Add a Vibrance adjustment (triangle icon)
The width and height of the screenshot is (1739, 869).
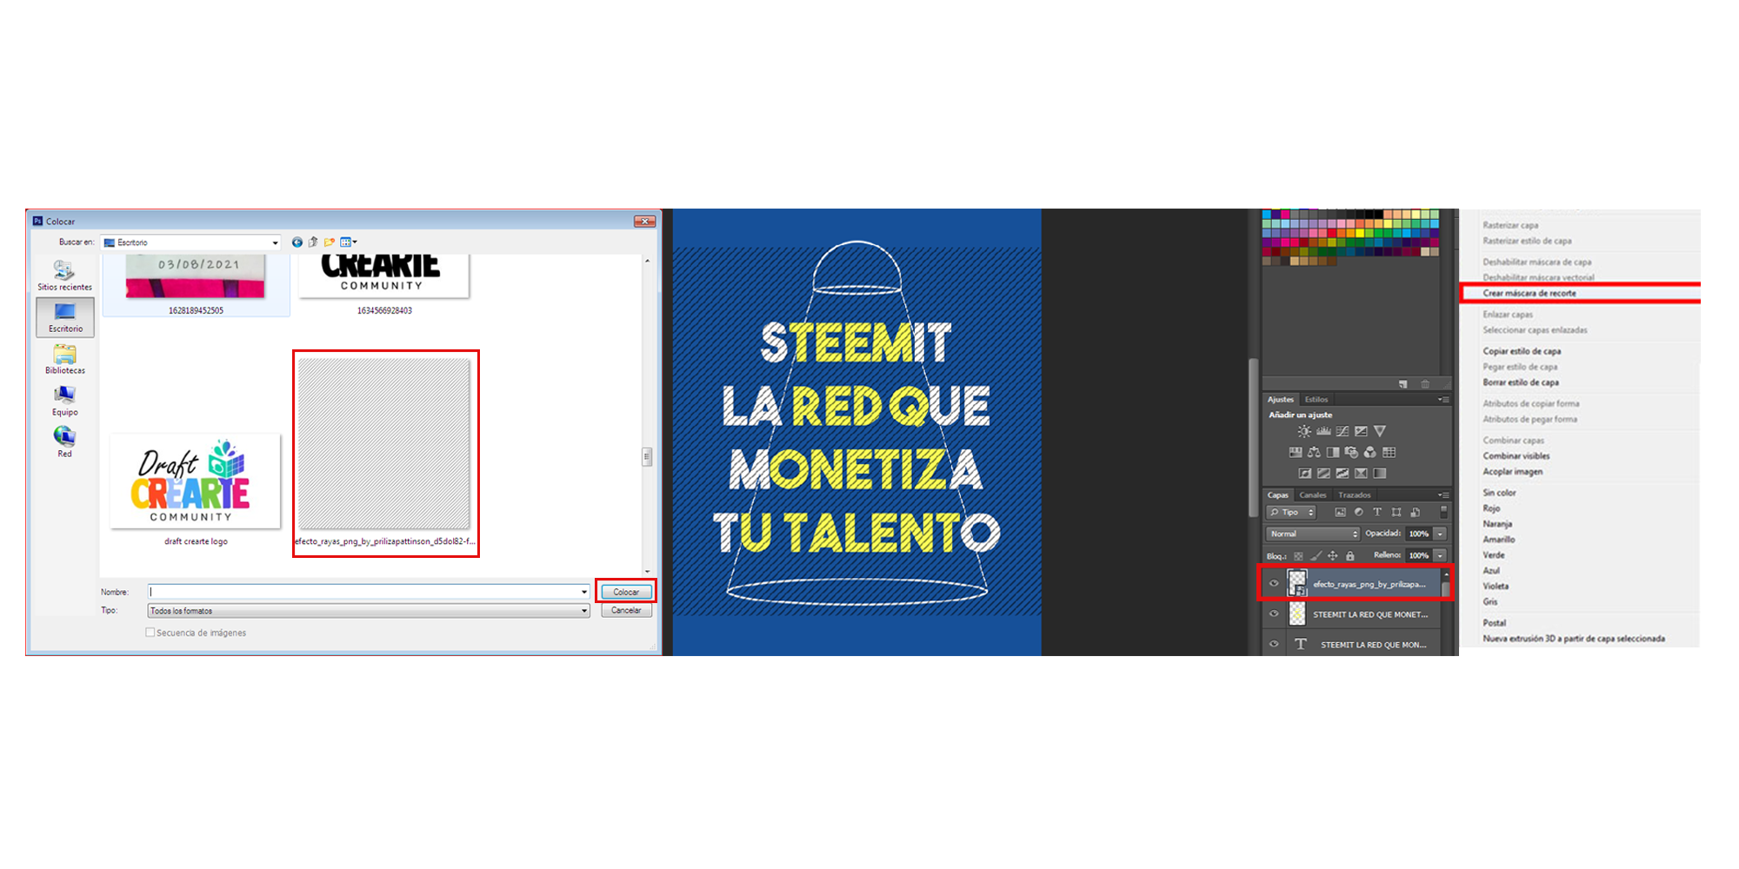[x=1380, y=431]
